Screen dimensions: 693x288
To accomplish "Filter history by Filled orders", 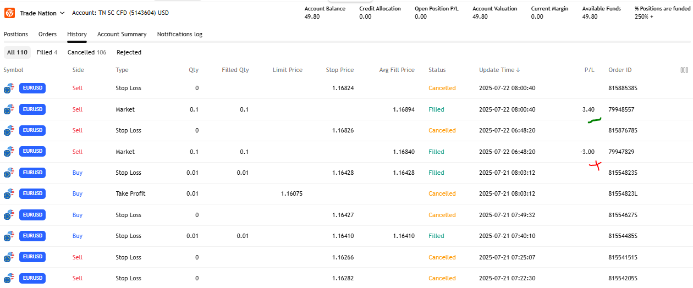I will [47, 52].
